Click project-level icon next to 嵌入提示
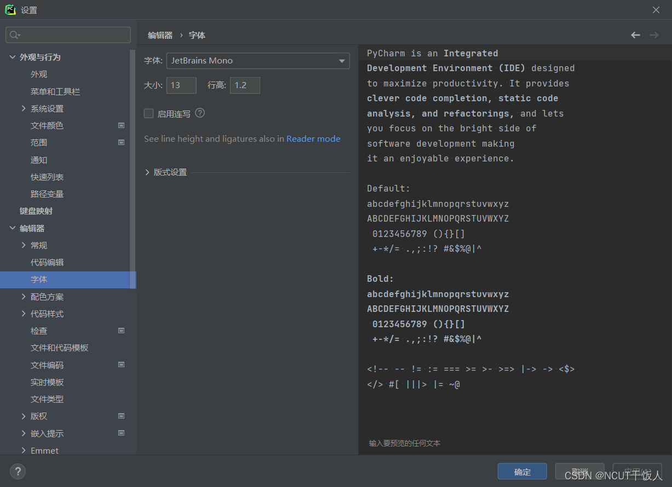672x487 pixels. 122,433
